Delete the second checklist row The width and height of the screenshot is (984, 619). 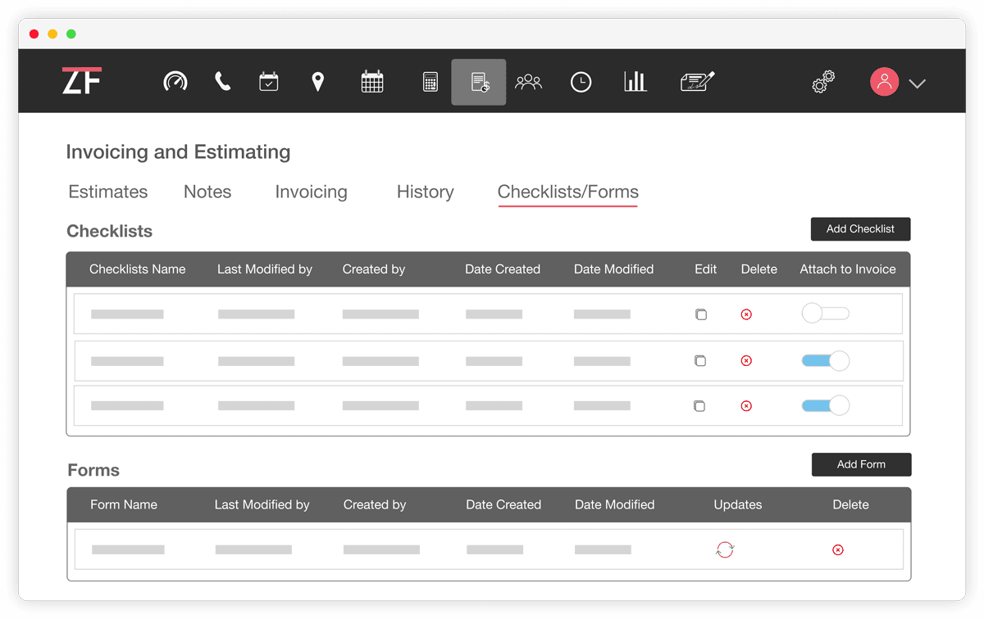(746, 360)
